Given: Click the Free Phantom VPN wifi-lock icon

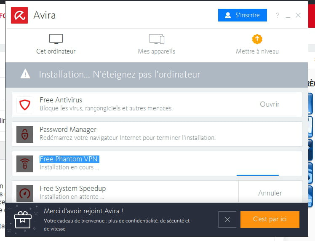Looking at the screenshot, I should (25, 164).
